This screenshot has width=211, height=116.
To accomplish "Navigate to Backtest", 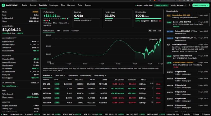I will [71, 5].
